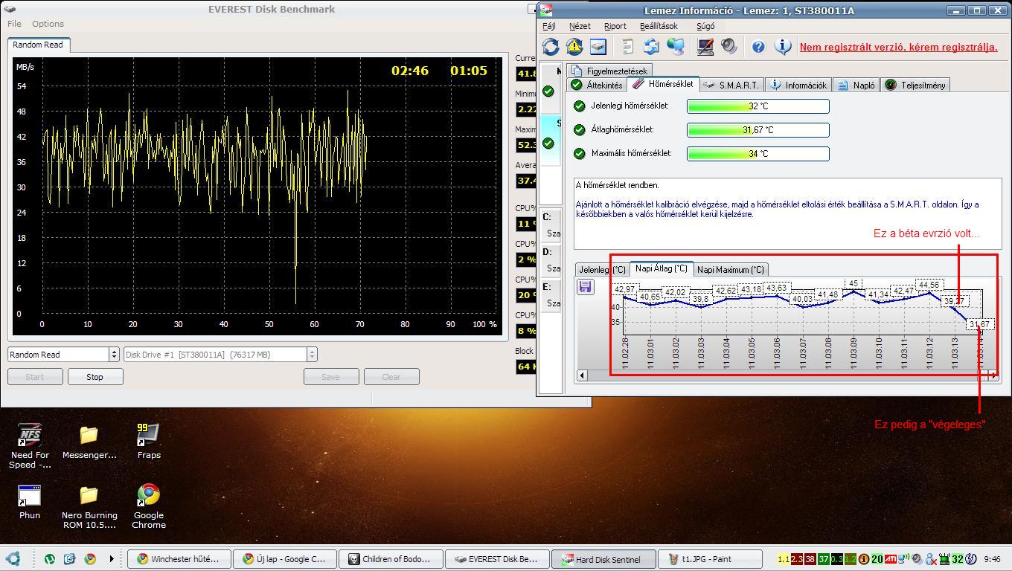Launch Google Chrome from the desktop
1012x571 pixels.
(x=149, y=506)
